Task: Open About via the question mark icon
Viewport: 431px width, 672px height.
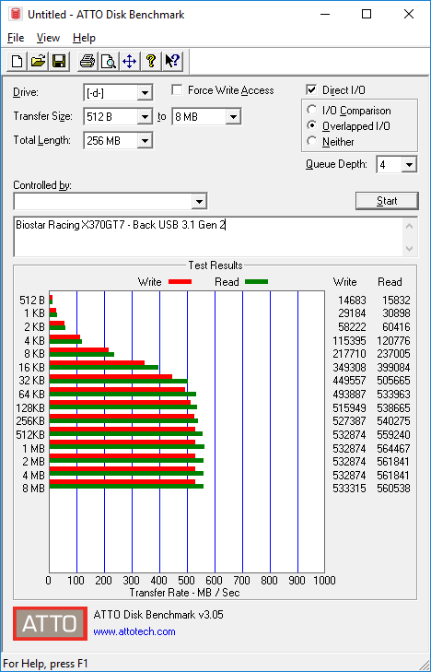Action: (150, 61)
